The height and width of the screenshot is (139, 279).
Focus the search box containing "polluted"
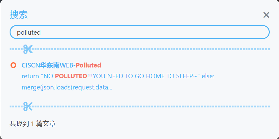(139, 32)
